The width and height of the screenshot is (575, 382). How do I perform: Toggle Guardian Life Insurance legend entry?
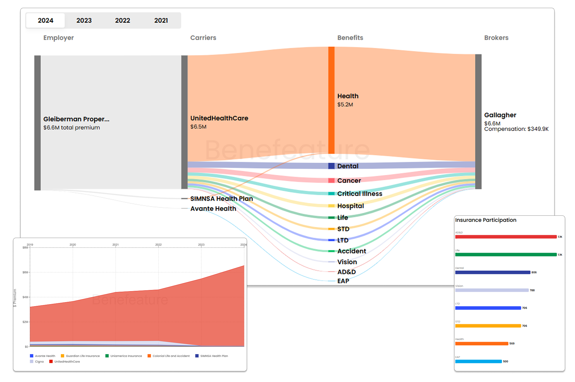pyautogui.click(x=83, y=356)
